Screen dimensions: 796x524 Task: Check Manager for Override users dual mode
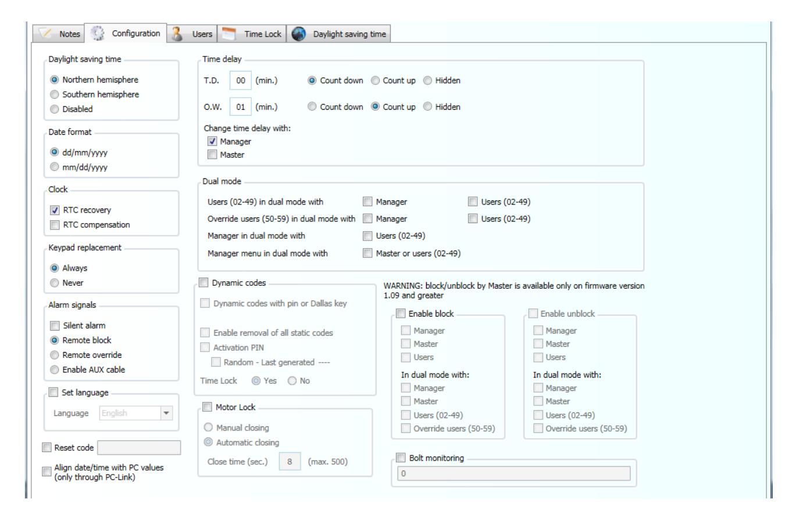pyautogui.click(x=367, y=219)
